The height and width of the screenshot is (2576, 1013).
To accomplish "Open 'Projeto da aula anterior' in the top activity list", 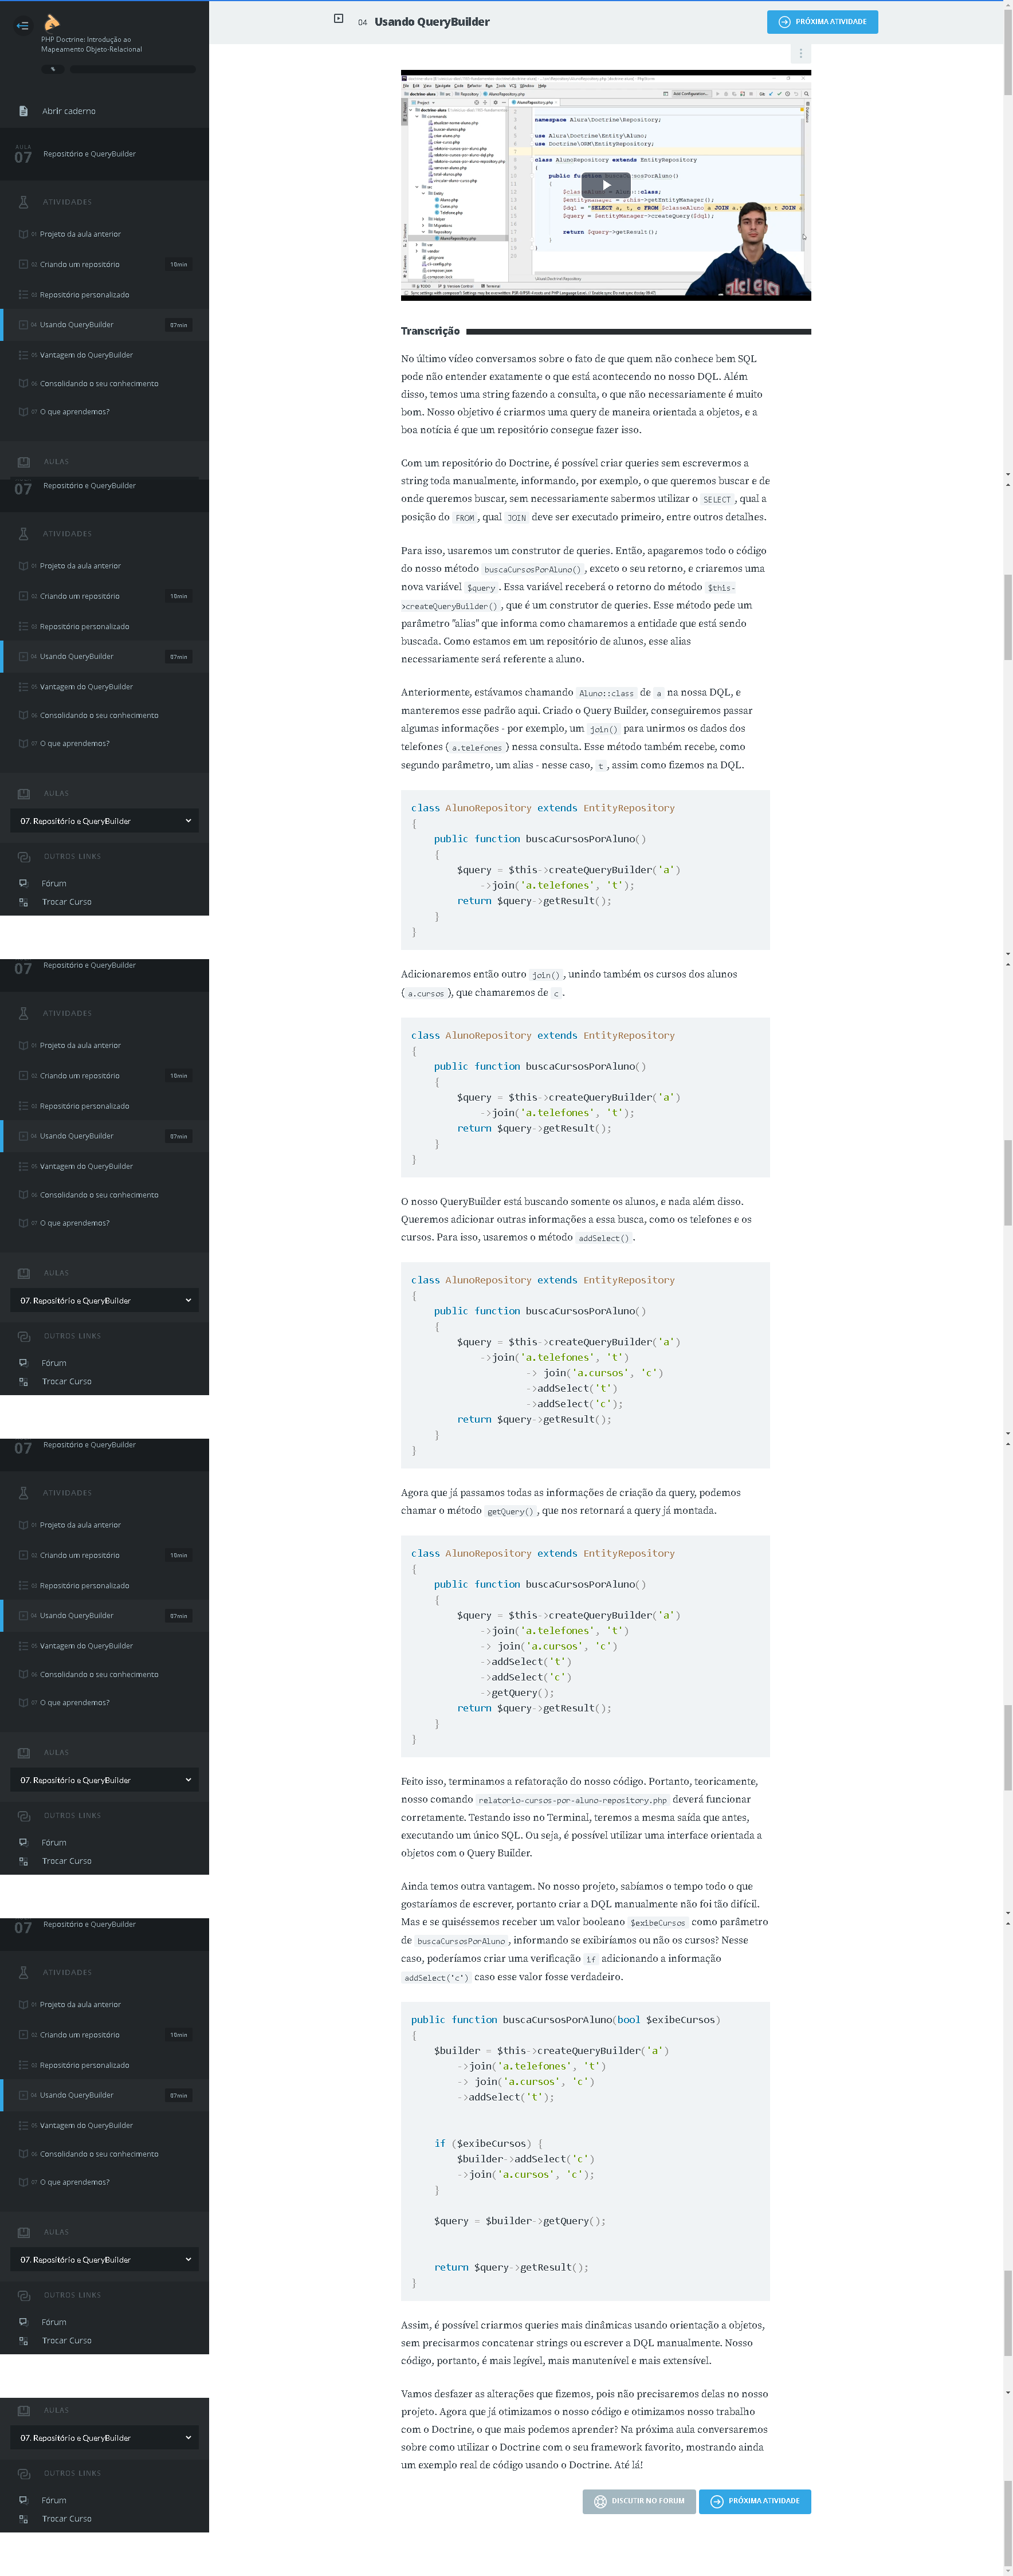I will pos(80,234).
